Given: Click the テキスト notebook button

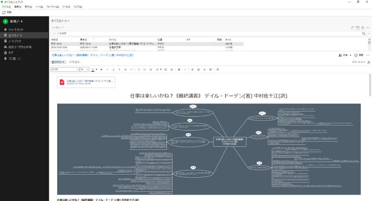Looking at the screenshot, I should tap(59, 61).
